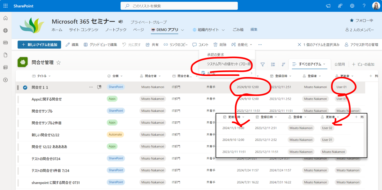Open comment icon on 問合せ１１ row
This screenshot has height=190, width=382.
point(99,87)
